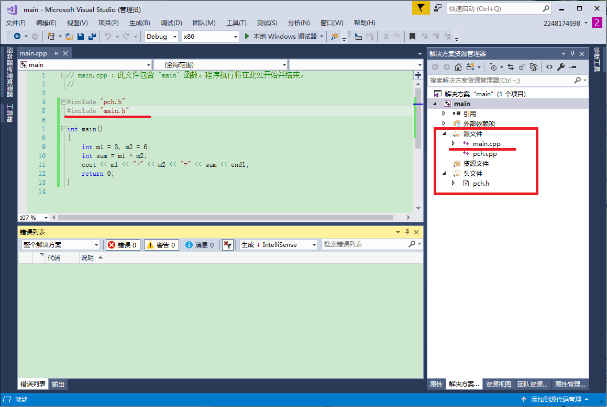The width and height of the screenshot is (607, 407).
Task: Sync Solution Explorer with the active document
Action: coord(511,67)
